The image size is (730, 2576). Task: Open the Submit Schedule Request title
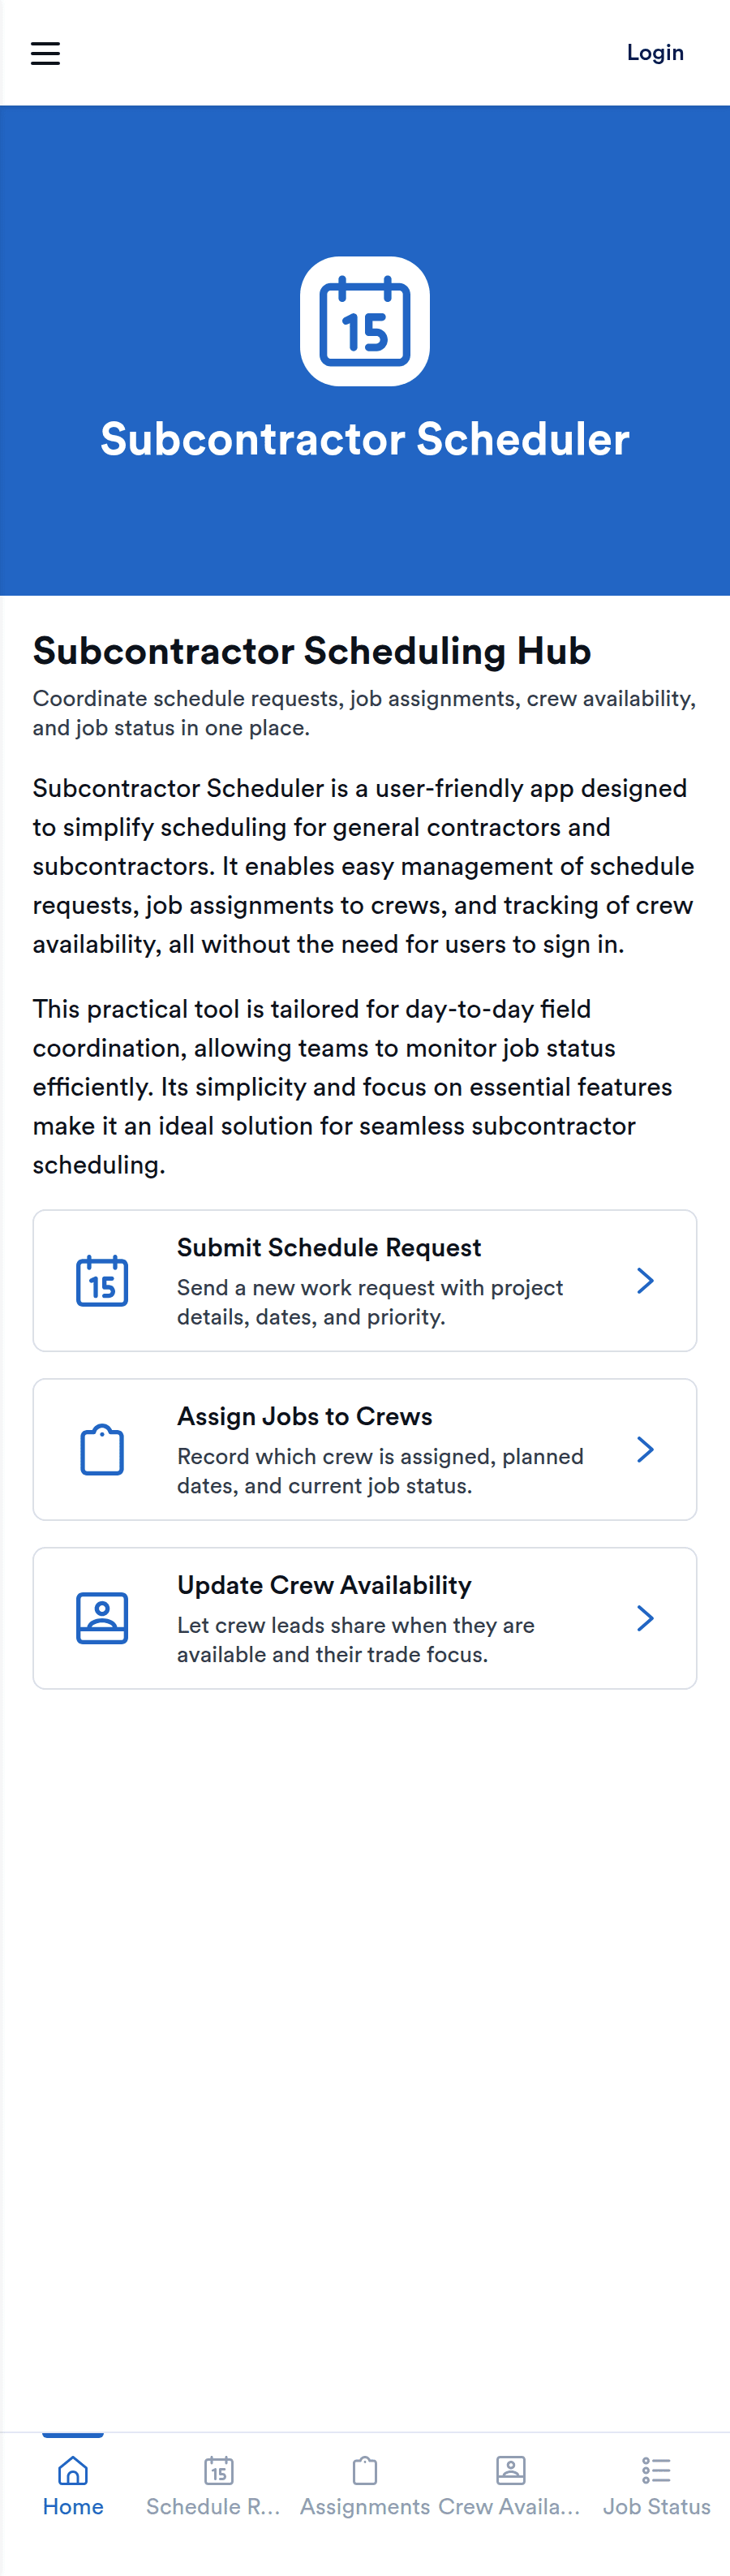[329, 1247]
